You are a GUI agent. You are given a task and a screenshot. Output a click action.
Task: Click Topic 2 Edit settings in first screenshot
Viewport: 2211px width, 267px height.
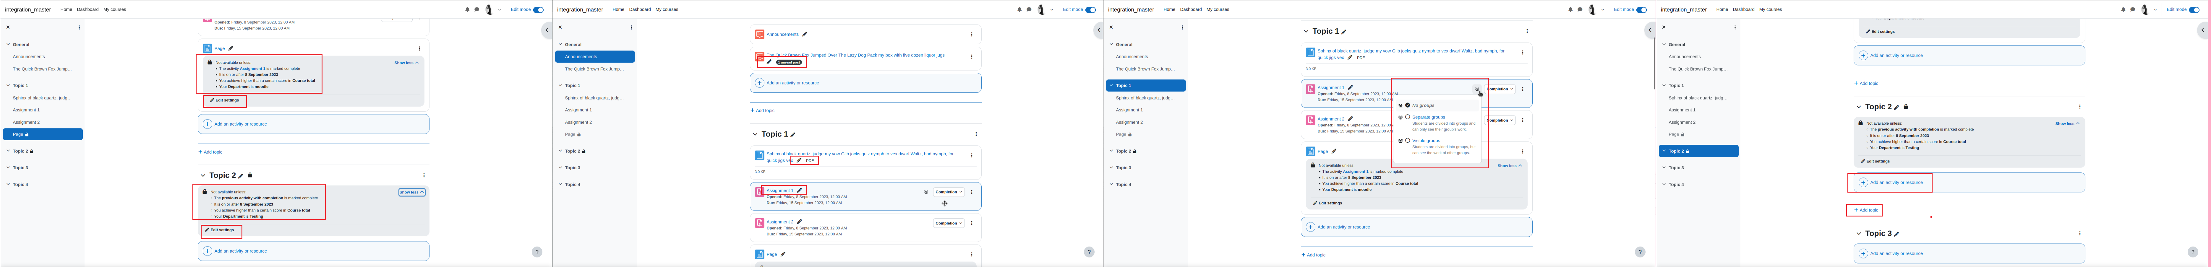[x=220, y=230]
